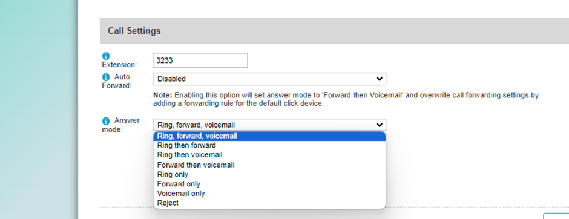Image resolution: width=569 pixels, height=219 pixels.
Task: Select 'Reject' in answer mode list
Action: tap(269, 203)
